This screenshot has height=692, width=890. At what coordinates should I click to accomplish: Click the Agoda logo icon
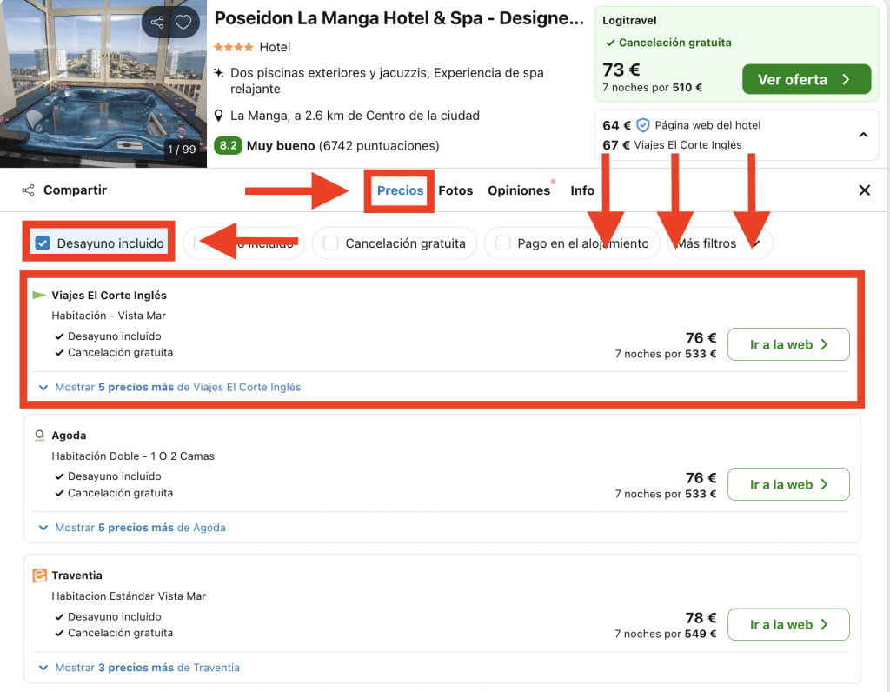pos(39,436)
